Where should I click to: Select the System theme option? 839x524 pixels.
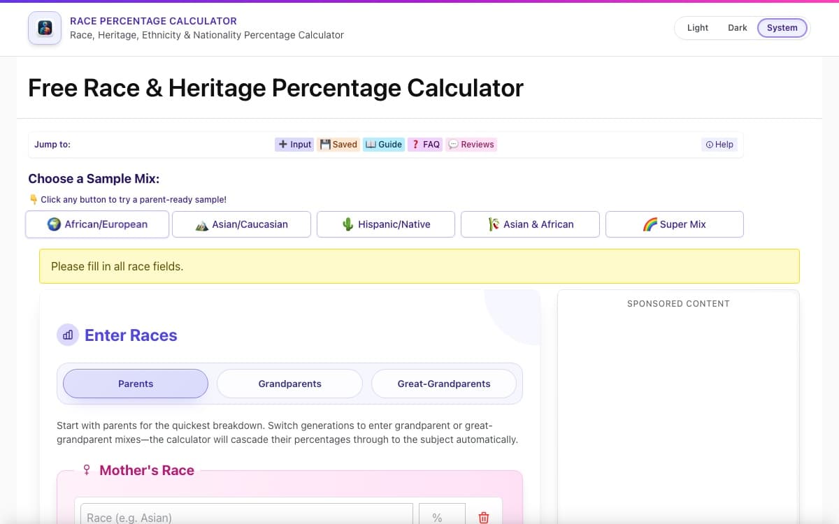(x=782, y=28)
